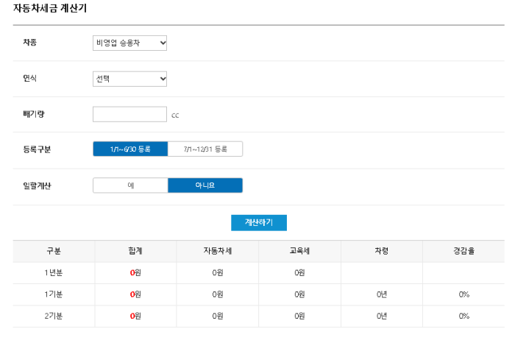The height and width of the screenshot is (354, 515).
Task: Focus the 배기량 cc input field
Action: (x=129, y=114)
